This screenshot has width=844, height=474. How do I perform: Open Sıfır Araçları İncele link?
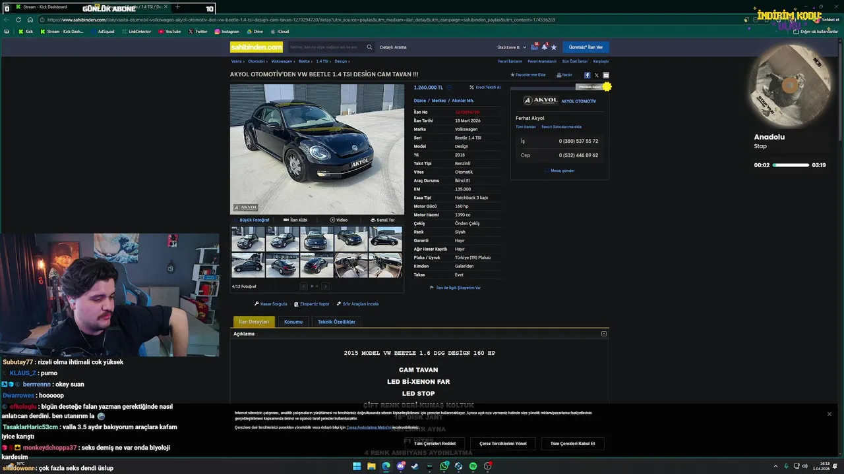pos(357,304)
